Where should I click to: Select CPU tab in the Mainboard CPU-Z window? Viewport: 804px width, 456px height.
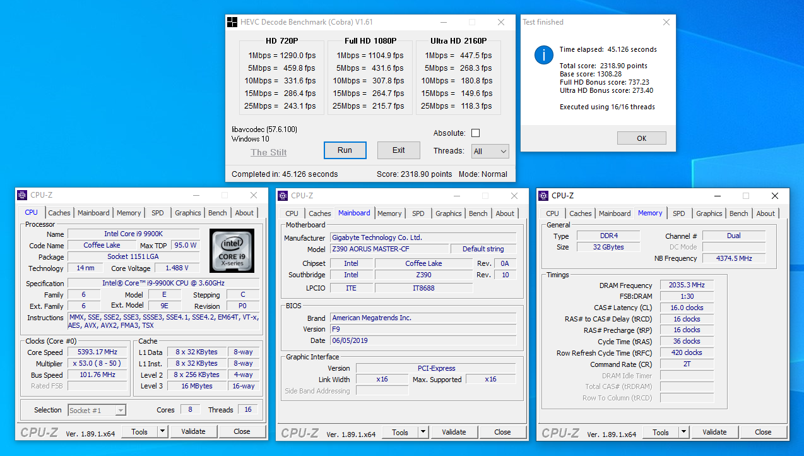292,213
